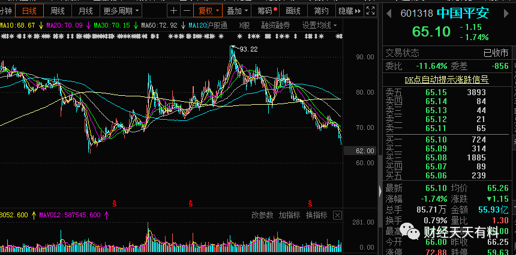Close the volume indicator panel
The height and width of the screenshot is (255, 516).
(337, 215)
